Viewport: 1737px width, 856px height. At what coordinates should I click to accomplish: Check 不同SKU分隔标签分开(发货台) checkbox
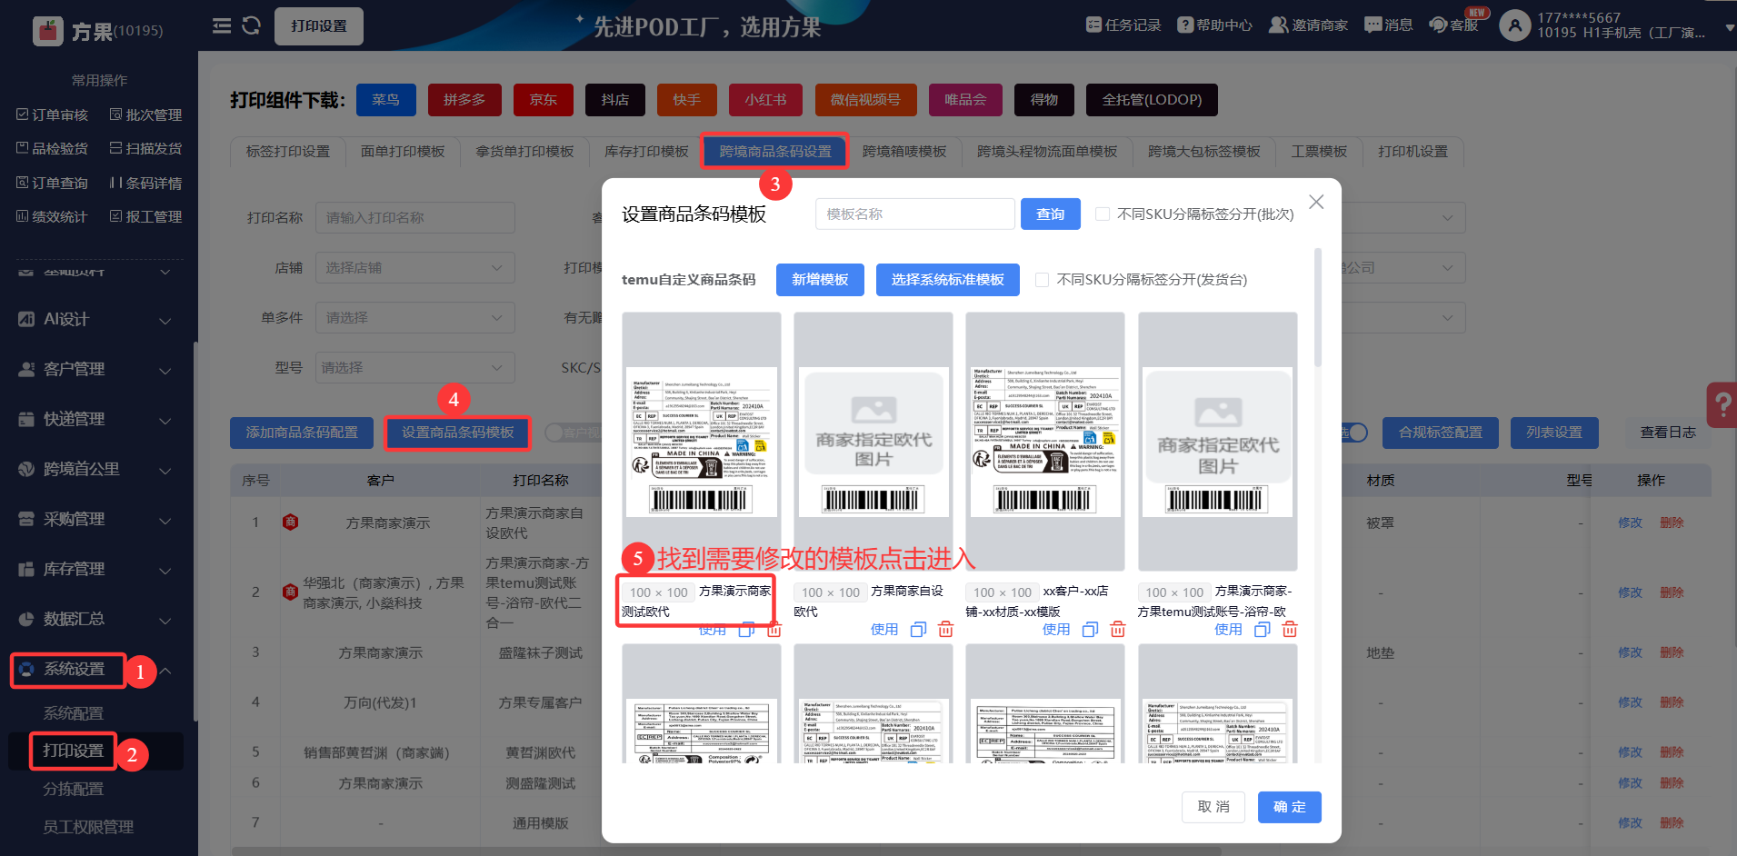point(1043,280)
